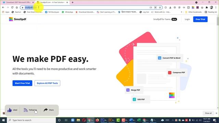Open the Chrome three-dot menu
This screenshot has width=219, height=123.
[x=216, y=8]
